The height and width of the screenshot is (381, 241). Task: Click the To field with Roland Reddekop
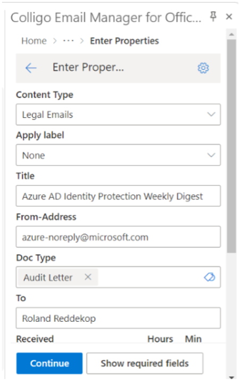pyautogui.click(x=119, y=318)
